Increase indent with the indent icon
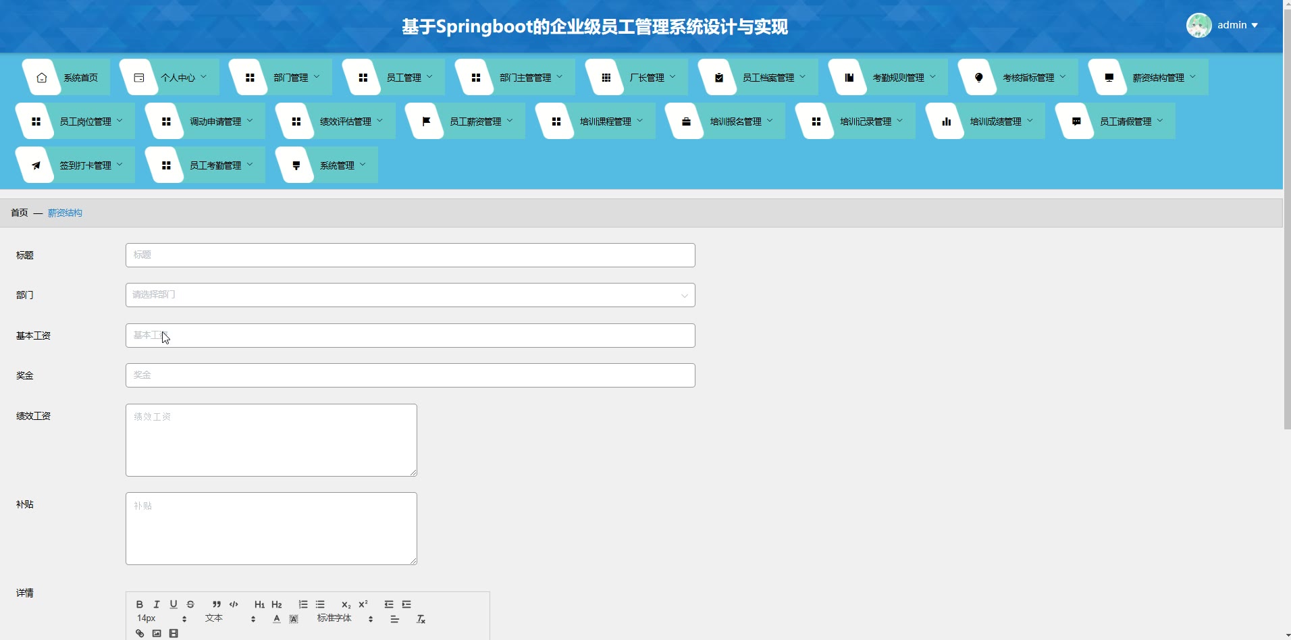 coord(406,604)
